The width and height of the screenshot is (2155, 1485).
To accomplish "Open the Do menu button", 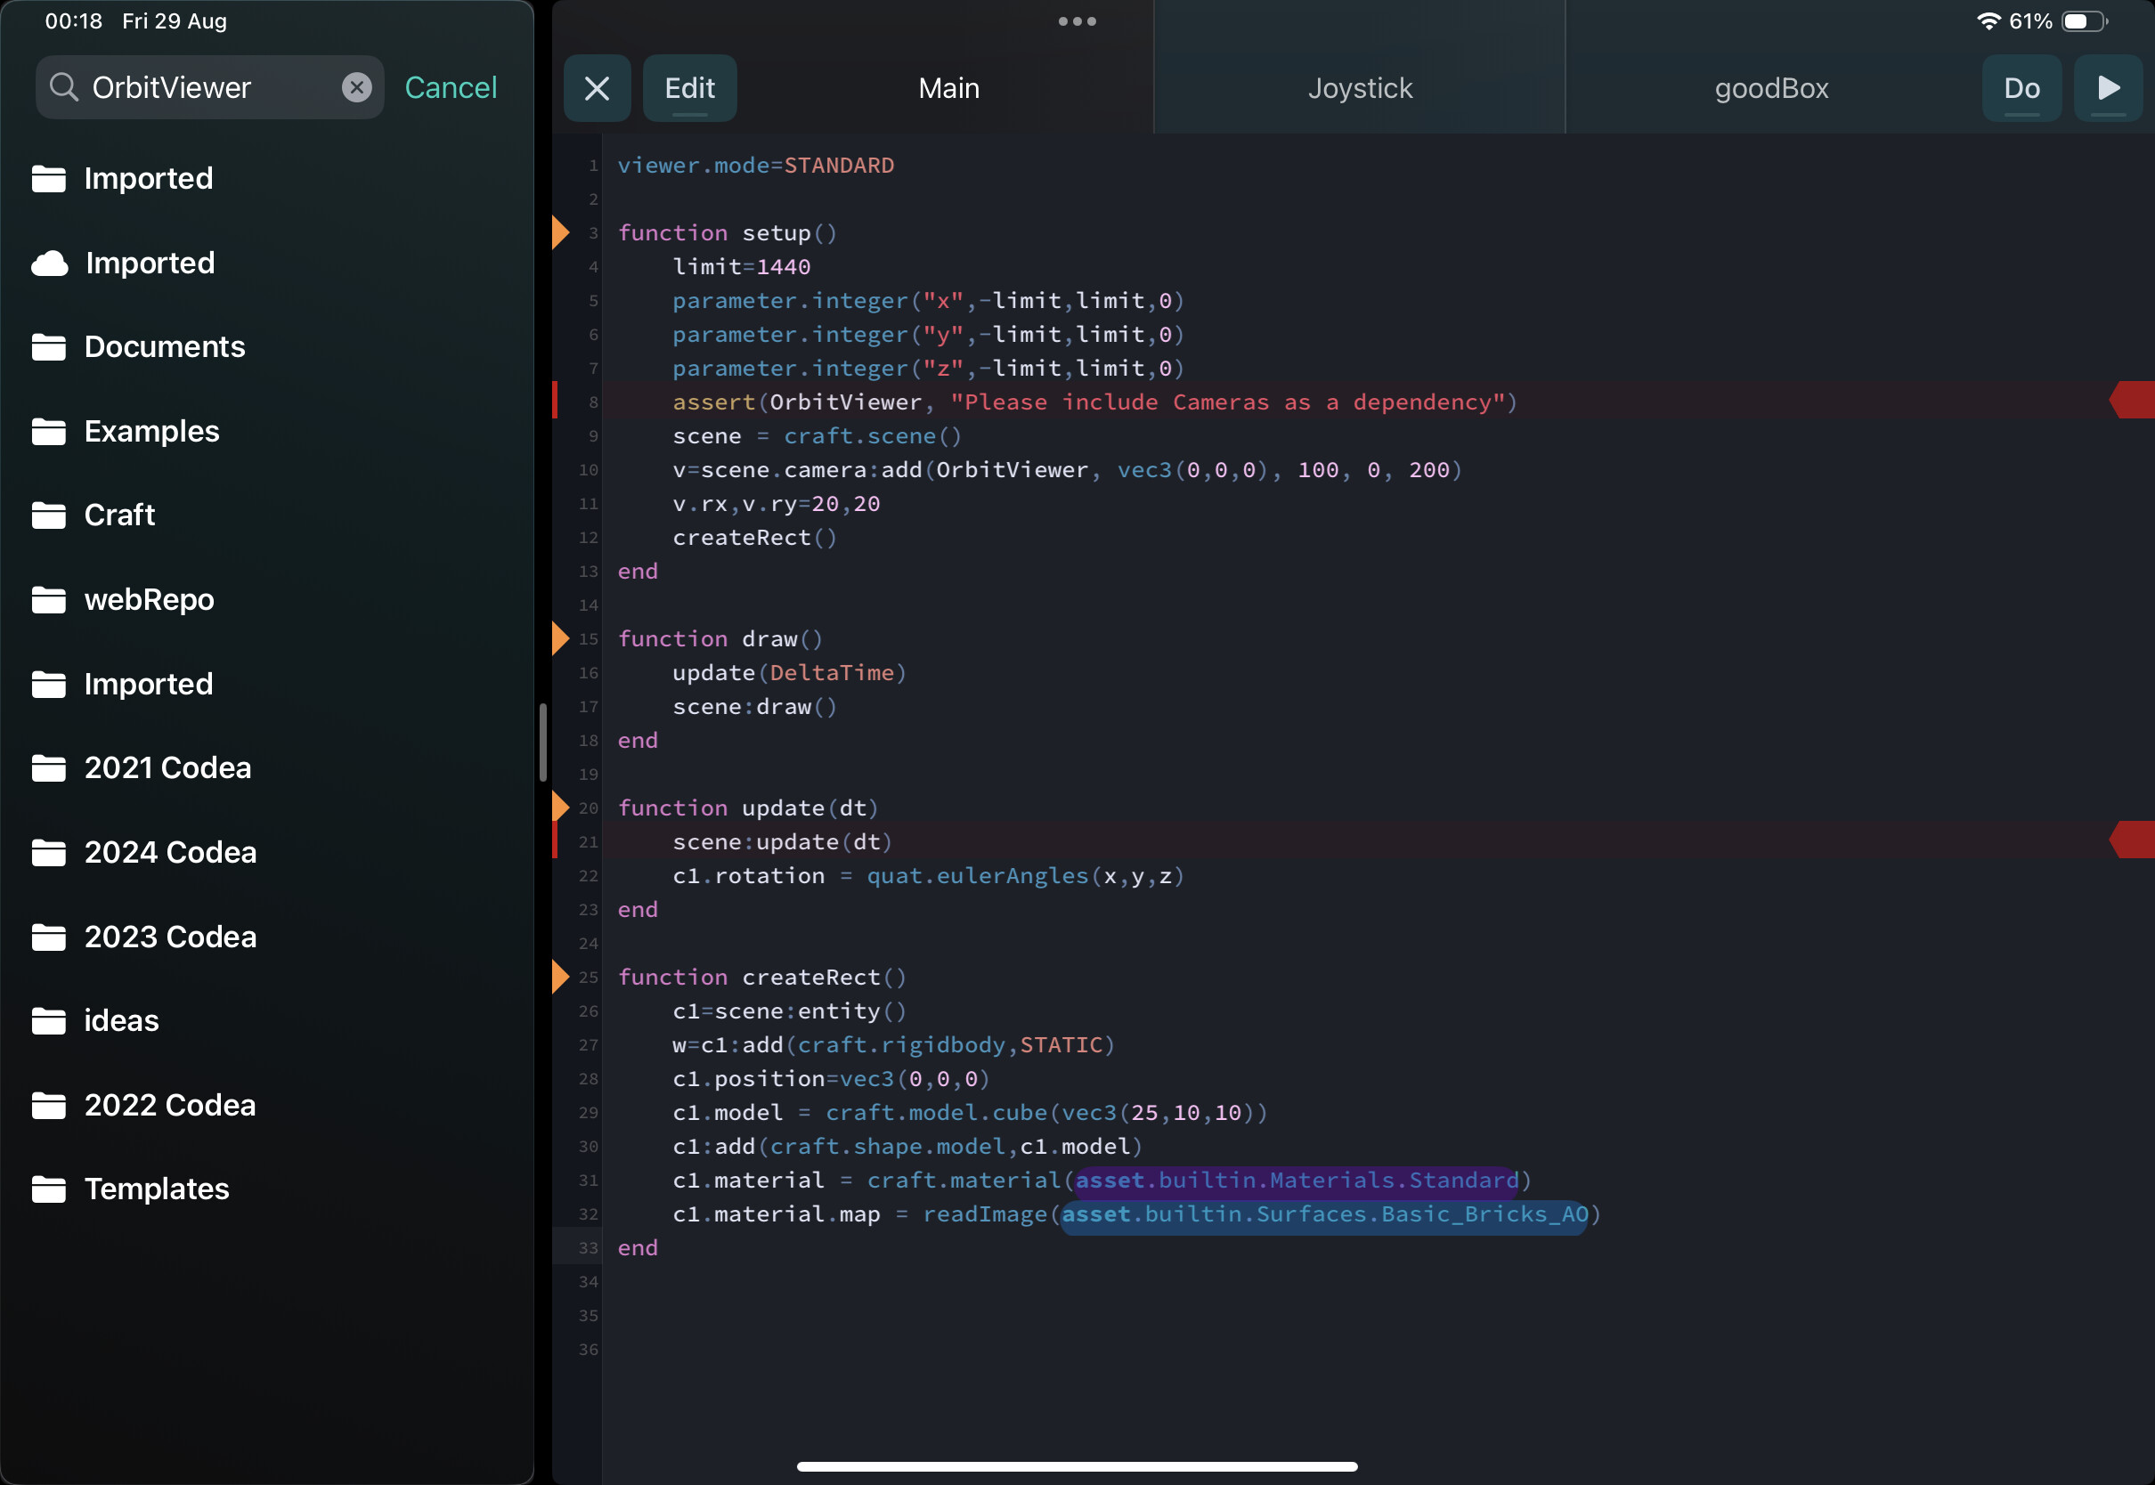I will click(x=2021, y=88).
